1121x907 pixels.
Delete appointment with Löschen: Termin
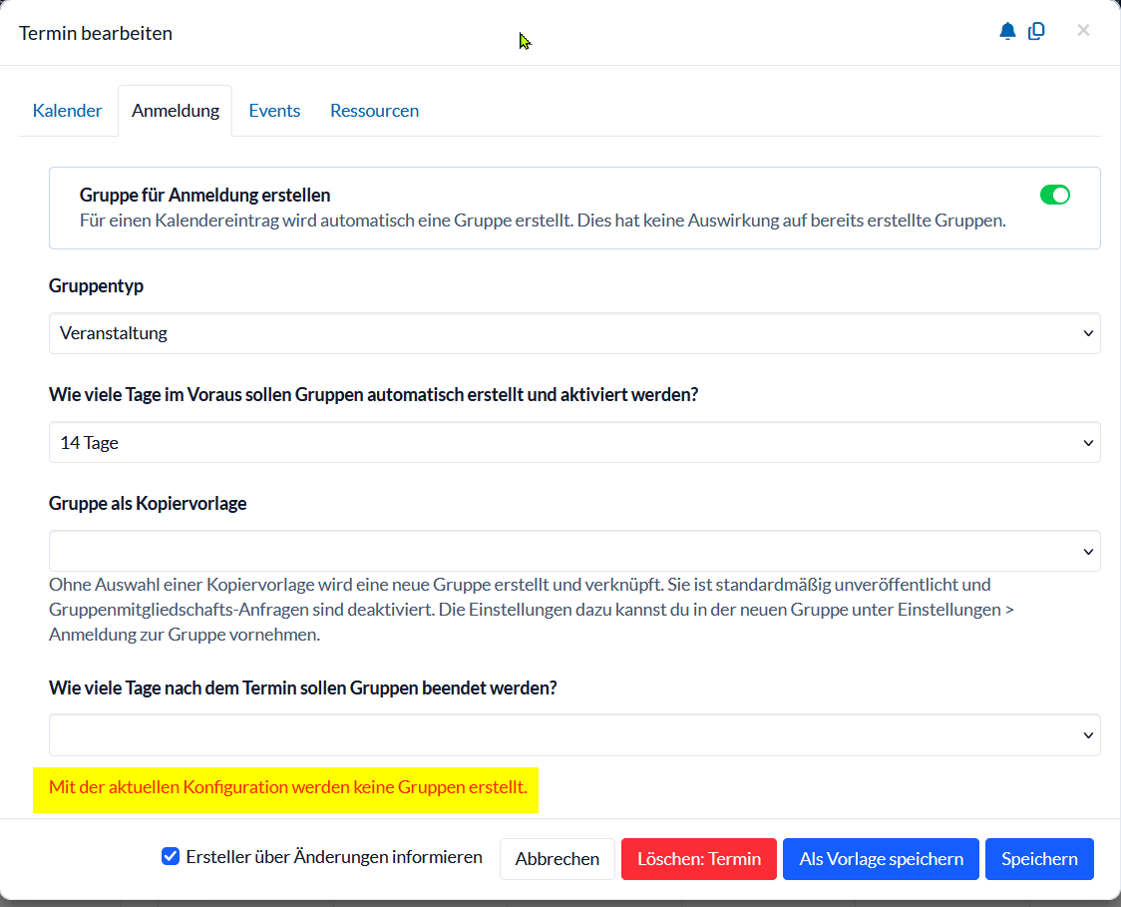point(698,859)
